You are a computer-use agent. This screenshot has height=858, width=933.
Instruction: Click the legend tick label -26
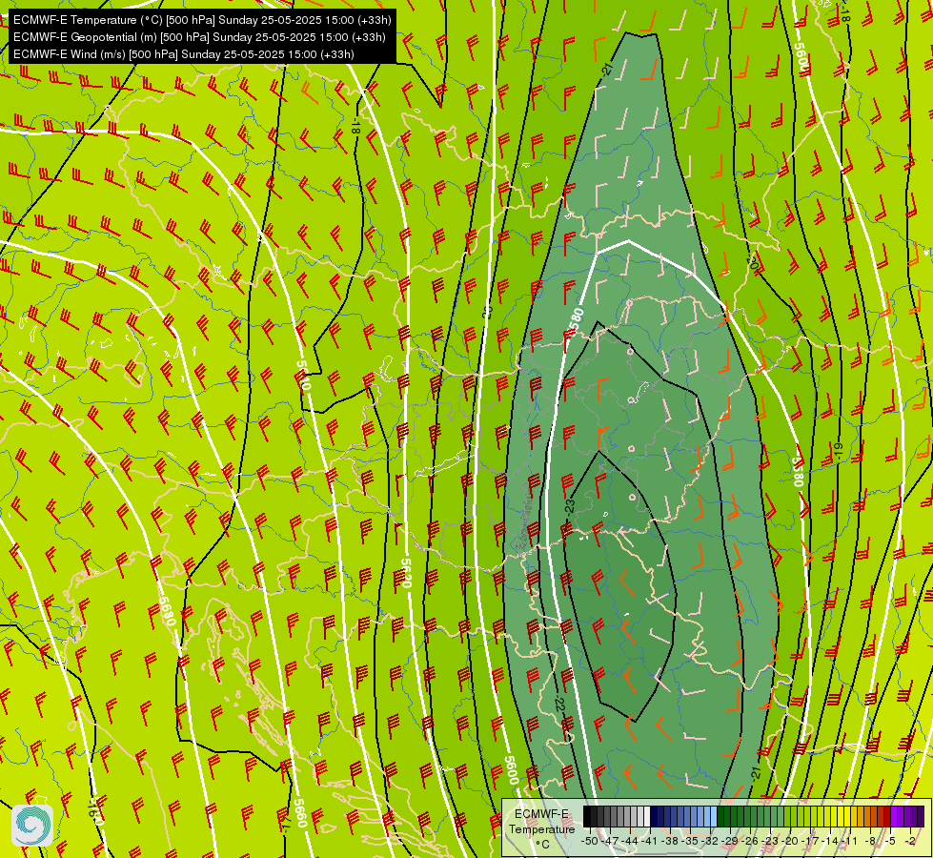click(x=750, y=841)
